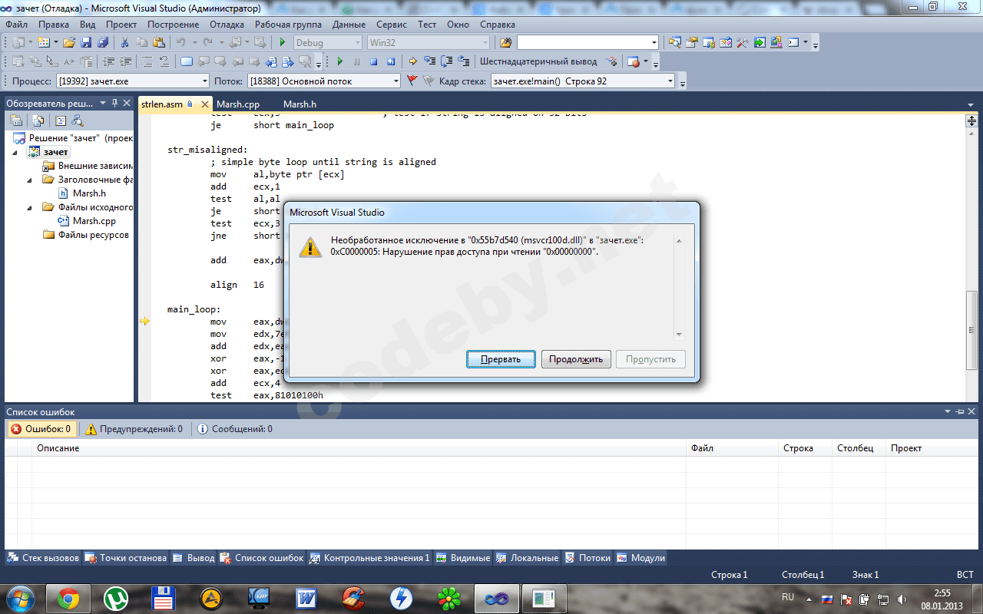Save current file via floppy disk icon
The height and width of the screenshot is (614, 983).
86,43
